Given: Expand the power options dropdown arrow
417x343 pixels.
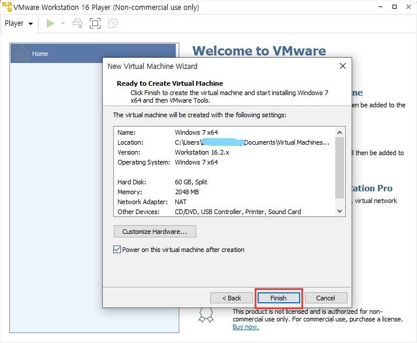Looking at the screenshot, I should [x=63, y=23].
